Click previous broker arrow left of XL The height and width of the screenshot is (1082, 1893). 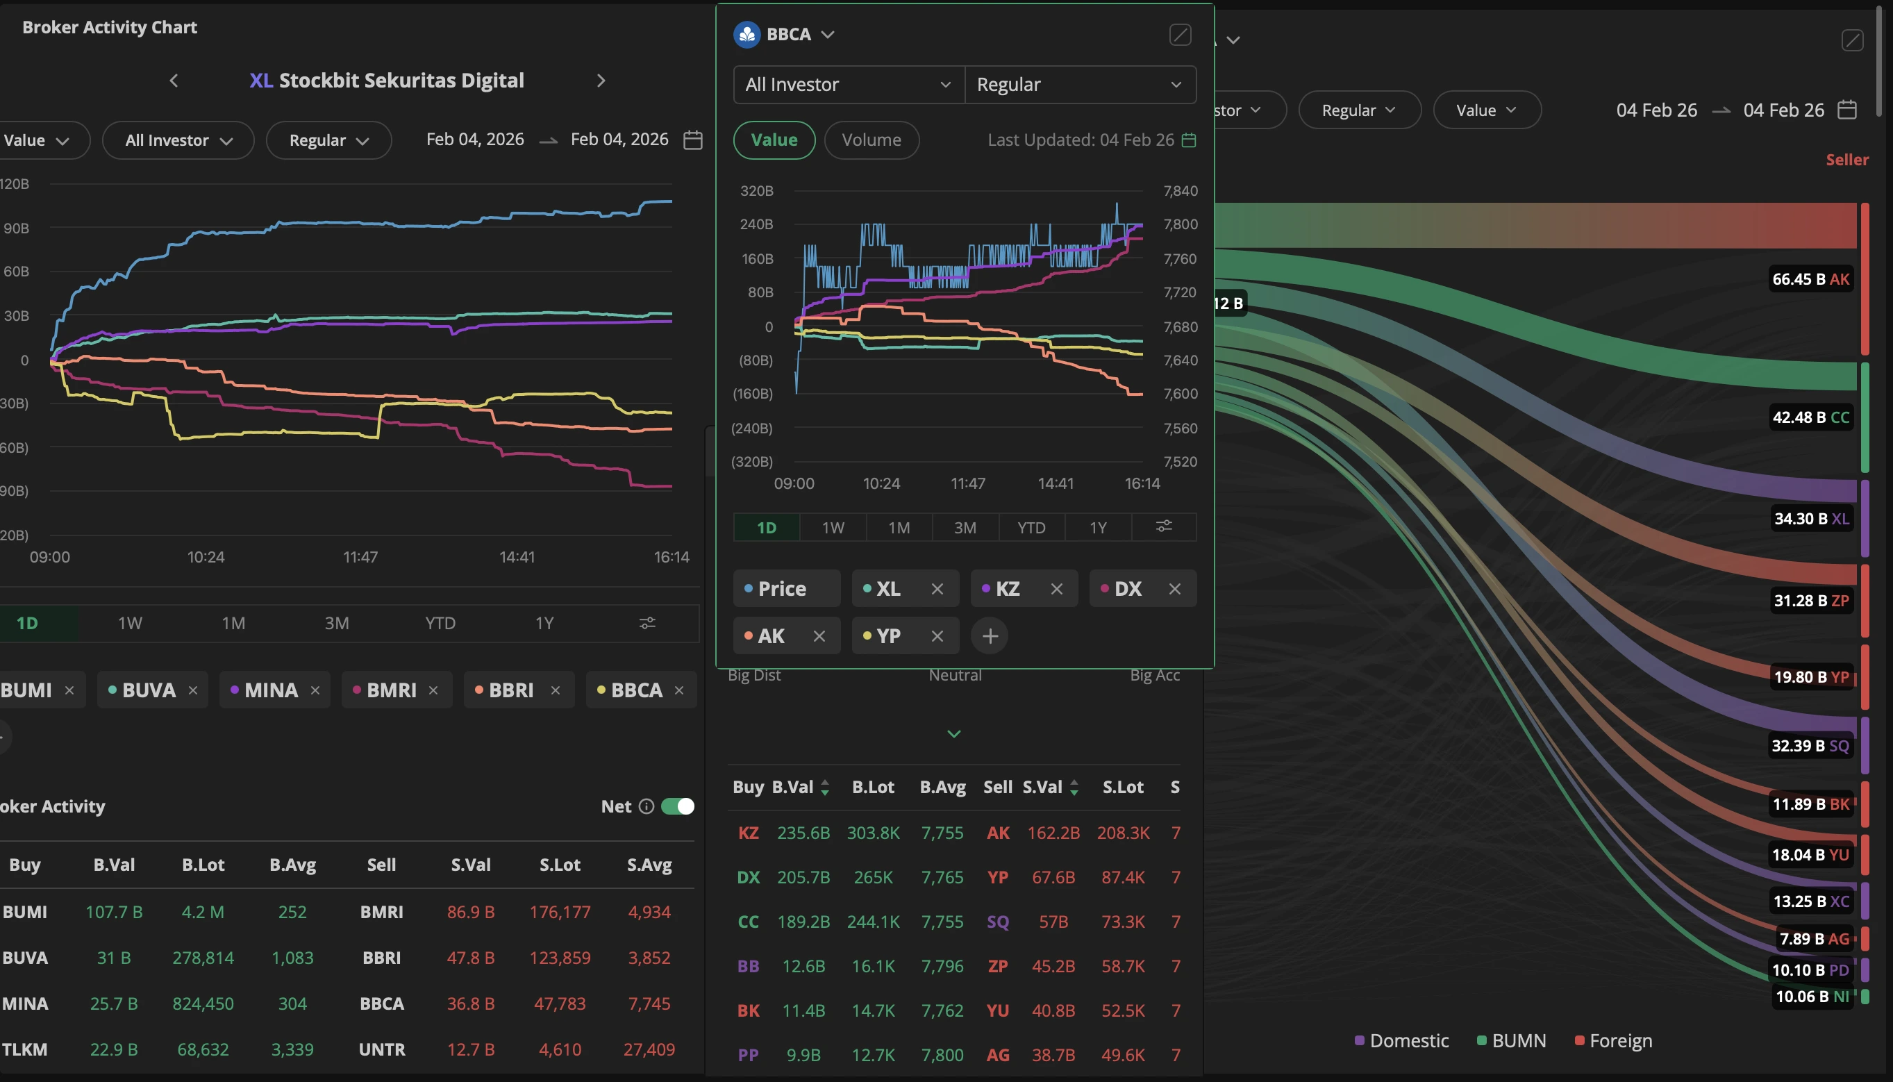pyautogui.click(x=174, y=81)
